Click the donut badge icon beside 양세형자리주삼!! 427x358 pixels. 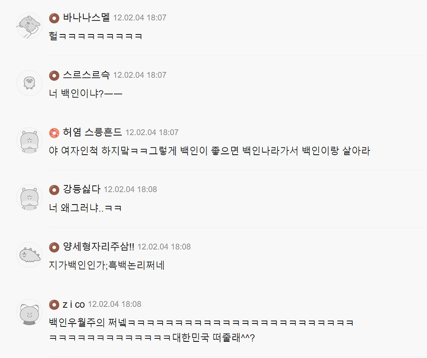tap(54, 247)
